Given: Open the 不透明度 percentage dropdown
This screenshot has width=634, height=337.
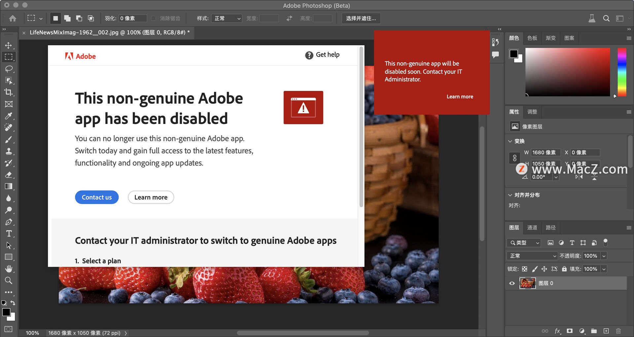Looking at the screenshot, I should pos(594,255).
